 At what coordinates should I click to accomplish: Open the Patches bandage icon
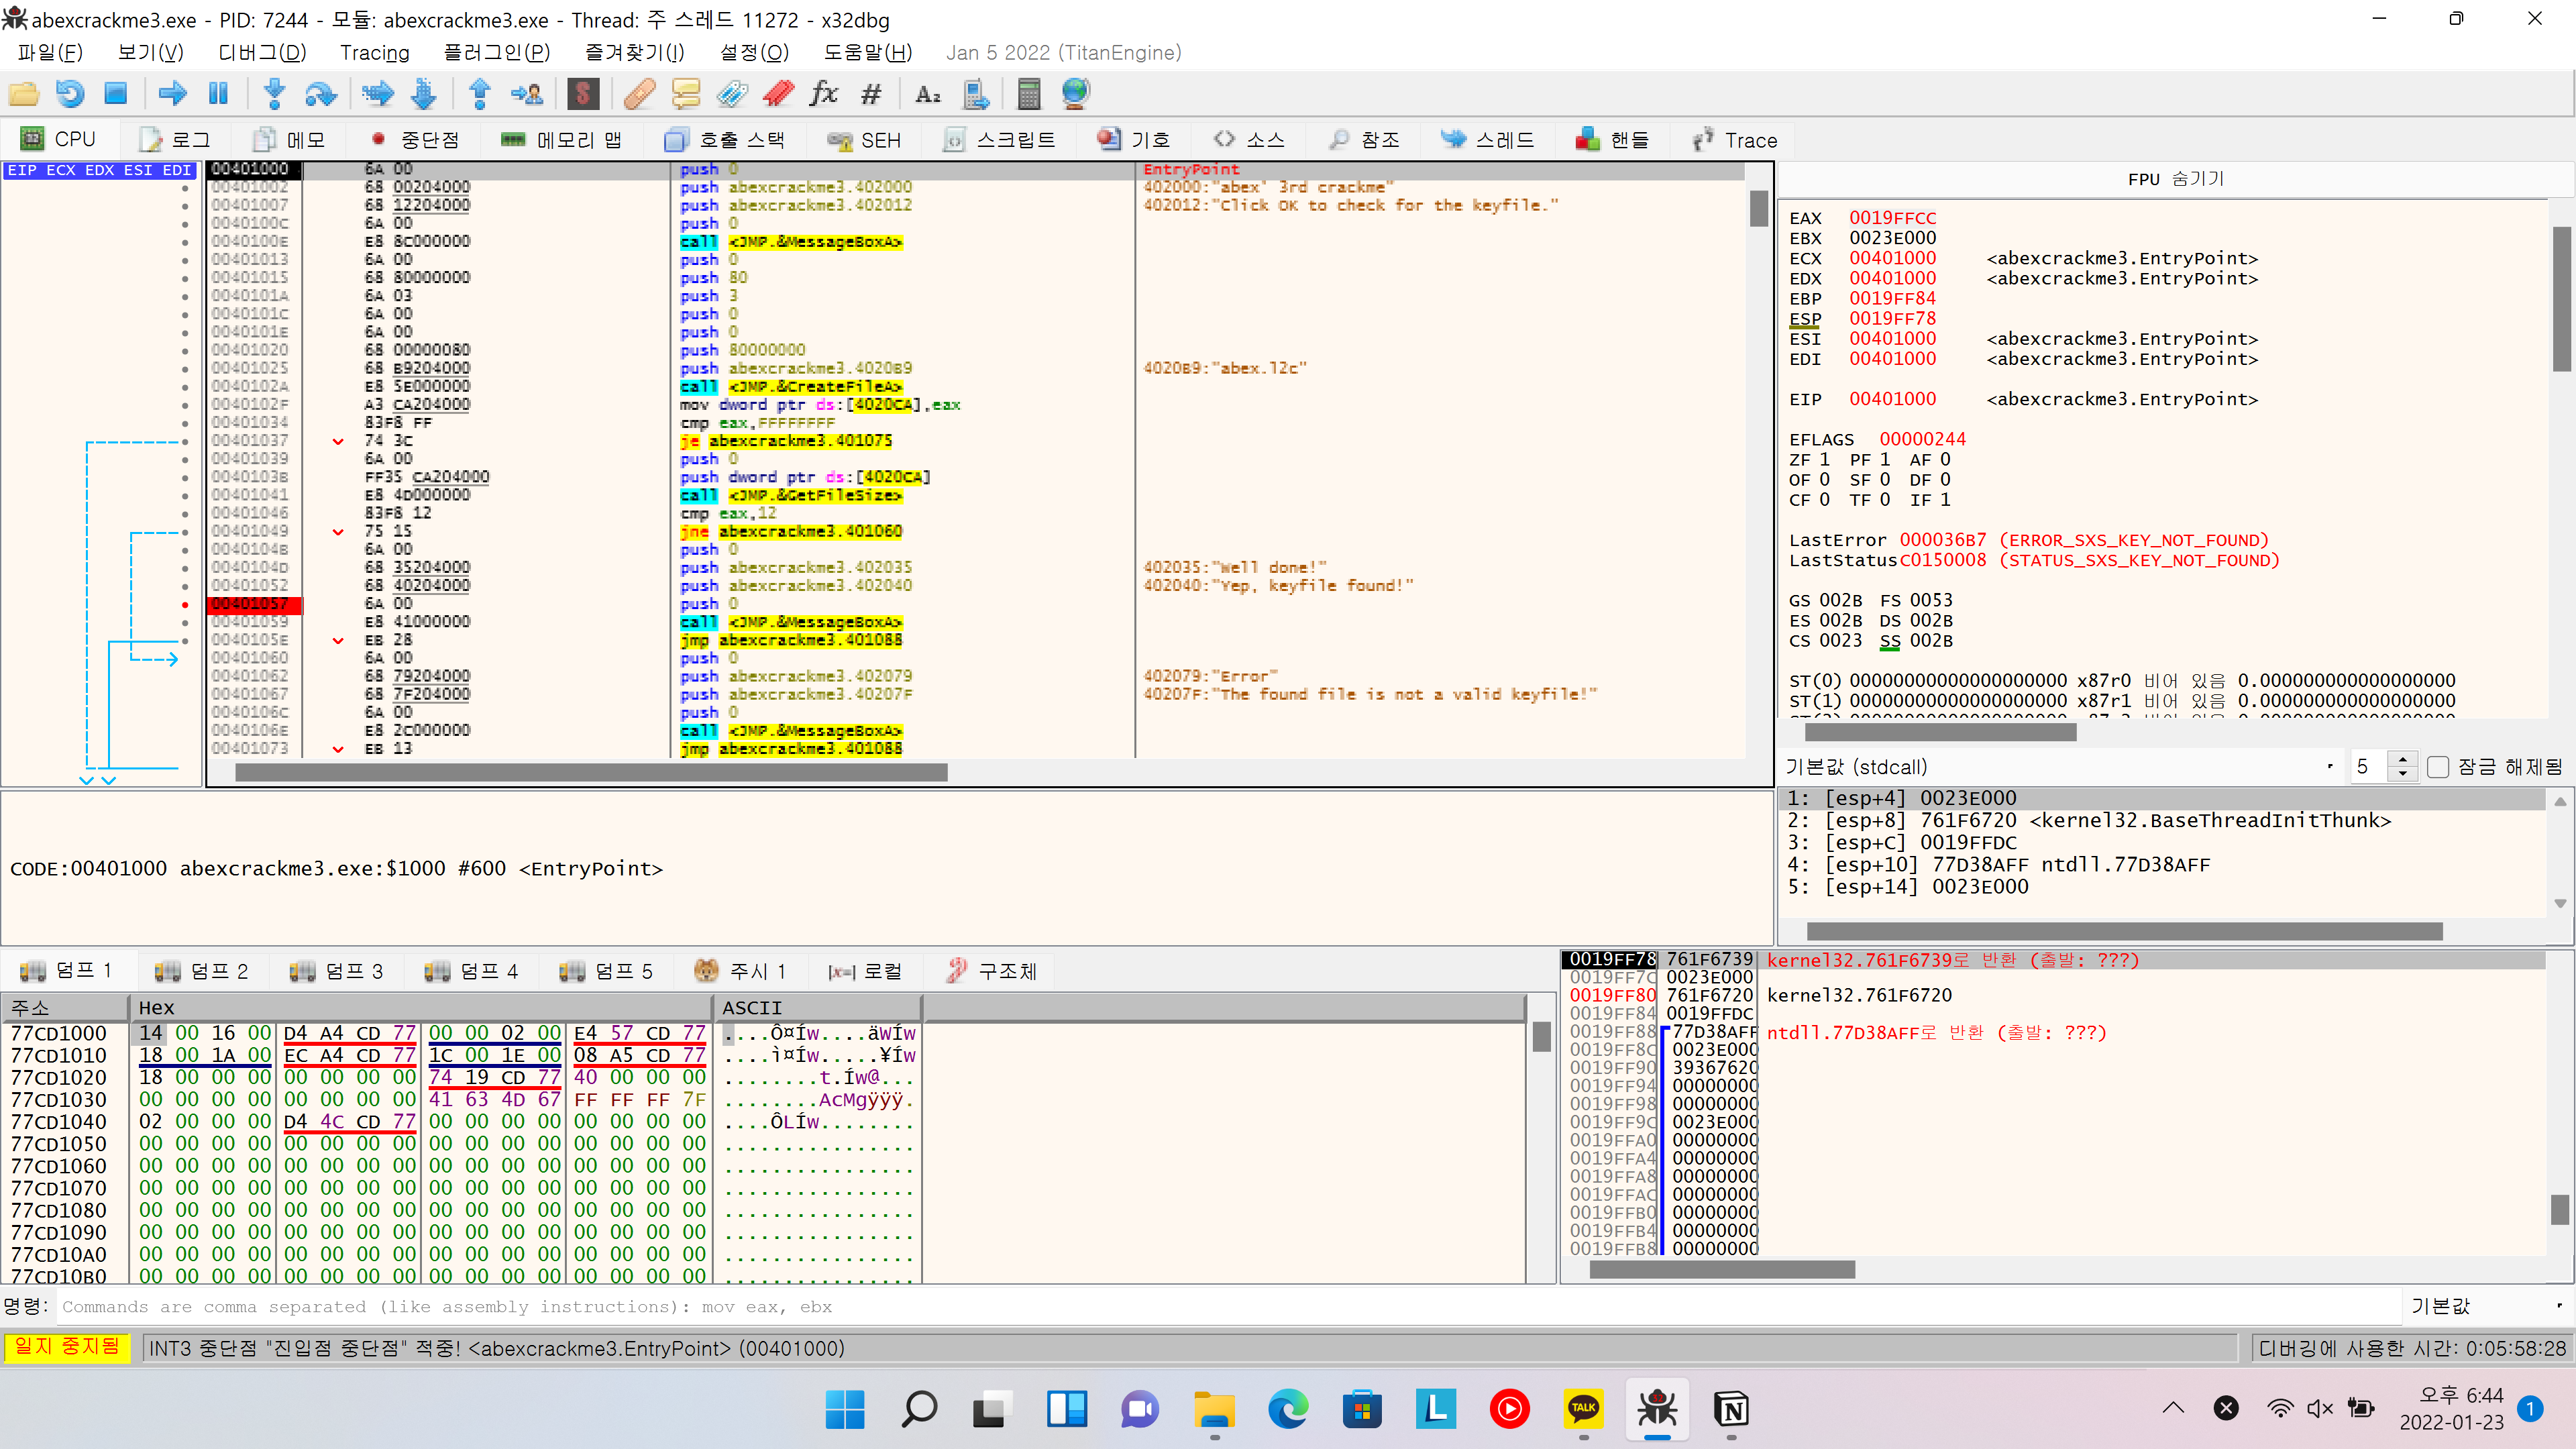point(639,94)
